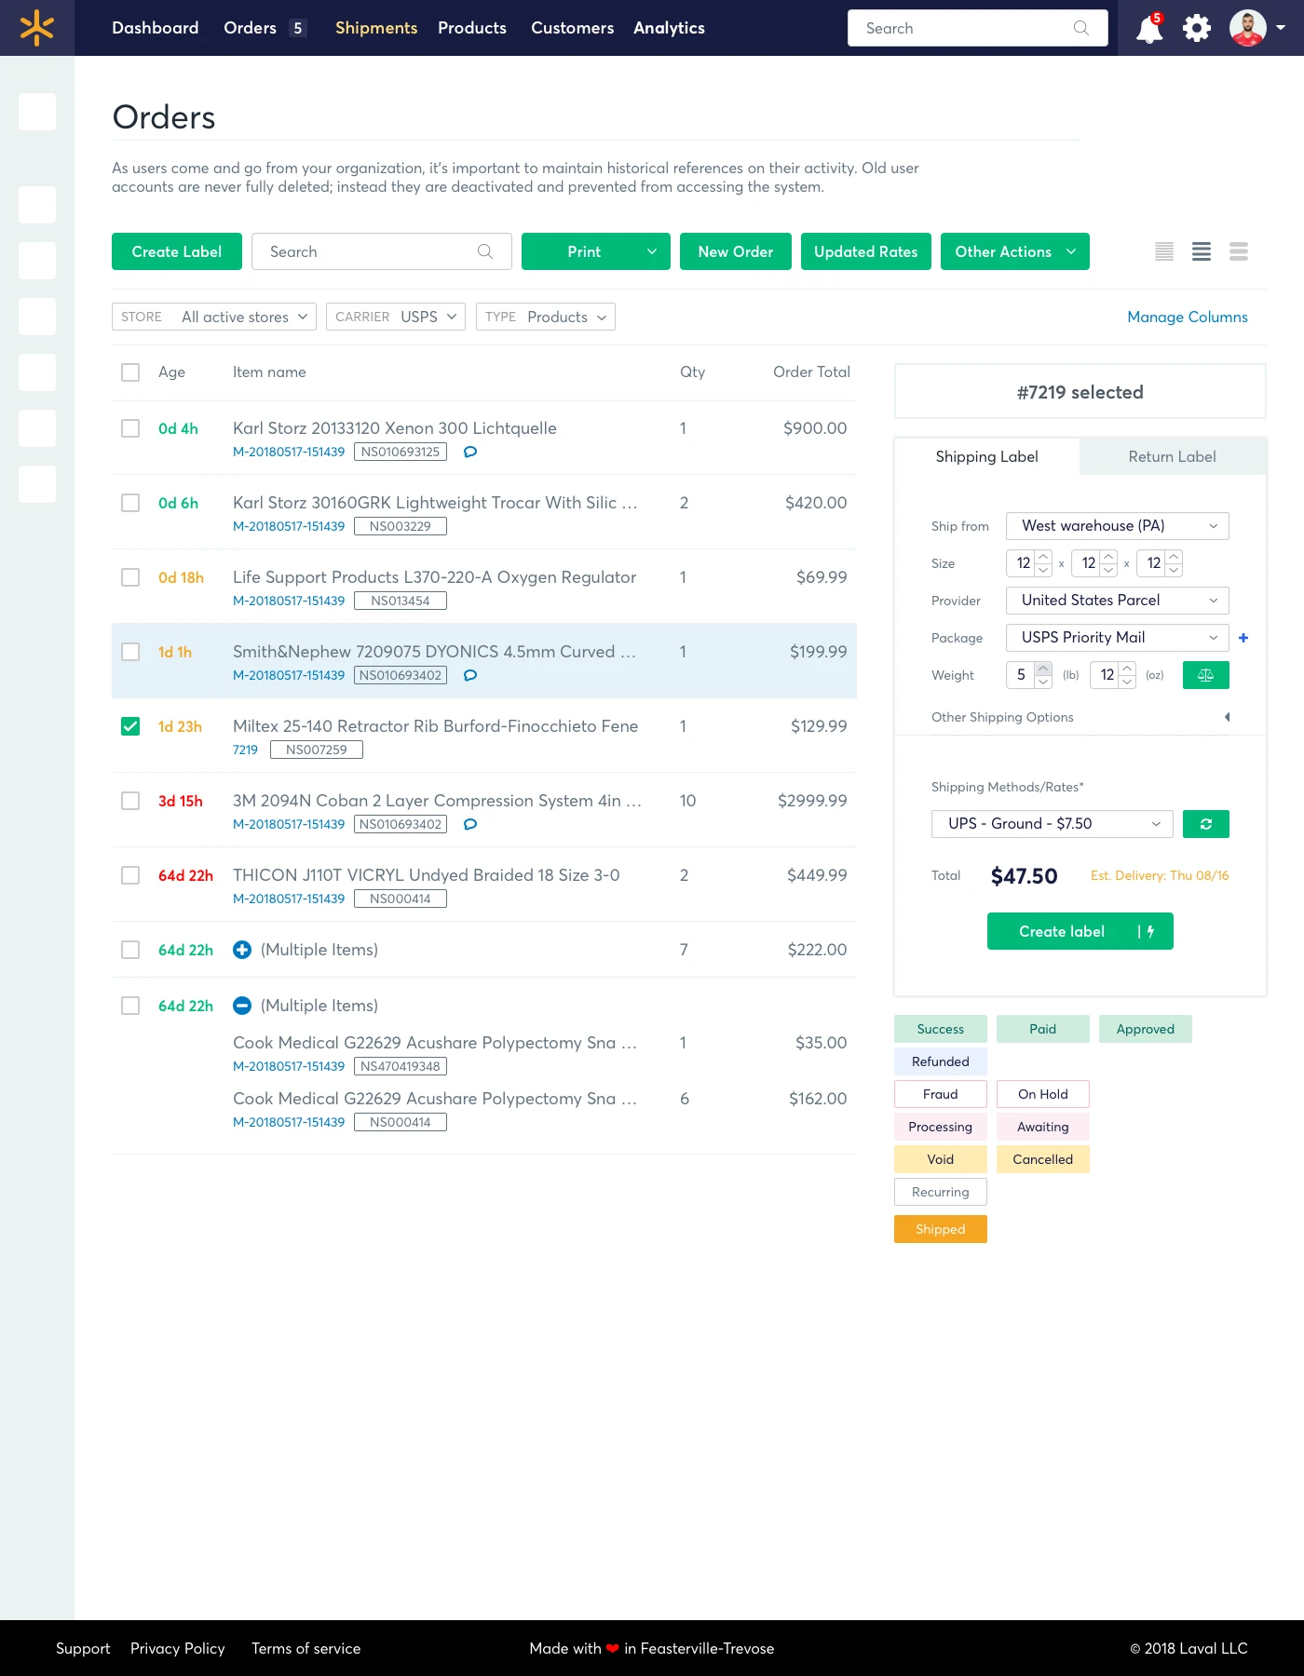Screen dimensions: 1304x1676
Task: Click the yellow asterisk home logo
Action: 37,28
